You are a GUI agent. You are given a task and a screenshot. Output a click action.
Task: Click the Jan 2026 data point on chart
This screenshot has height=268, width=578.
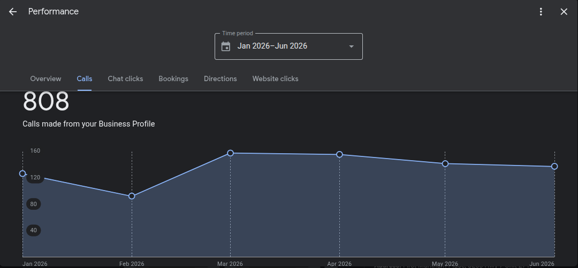tap(22, 174)
